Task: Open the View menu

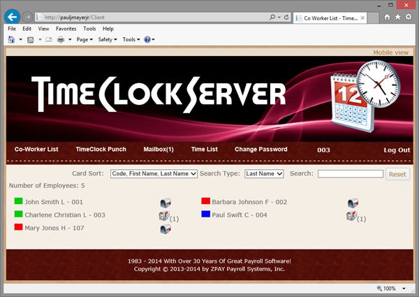Action: (x=43, y=29)
